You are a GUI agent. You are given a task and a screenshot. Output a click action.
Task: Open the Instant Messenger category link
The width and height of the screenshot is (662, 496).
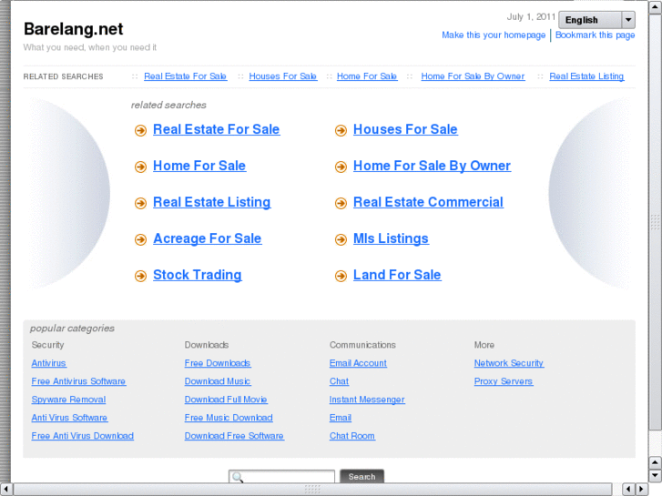tap(367, 400)
